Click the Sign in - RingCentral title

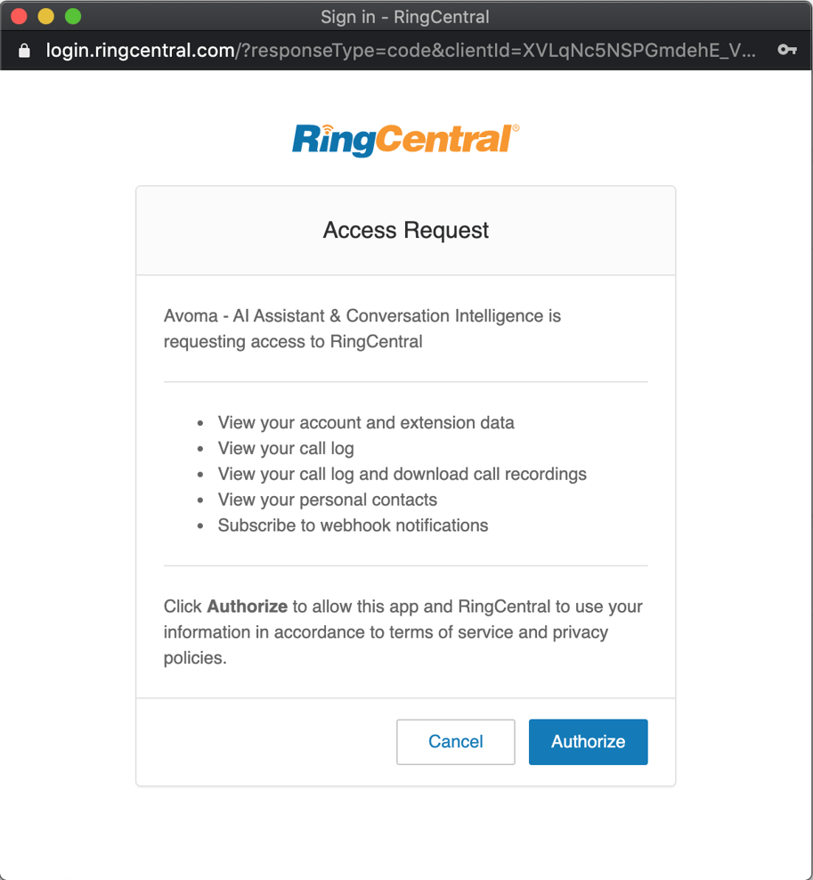coord(405,16)
